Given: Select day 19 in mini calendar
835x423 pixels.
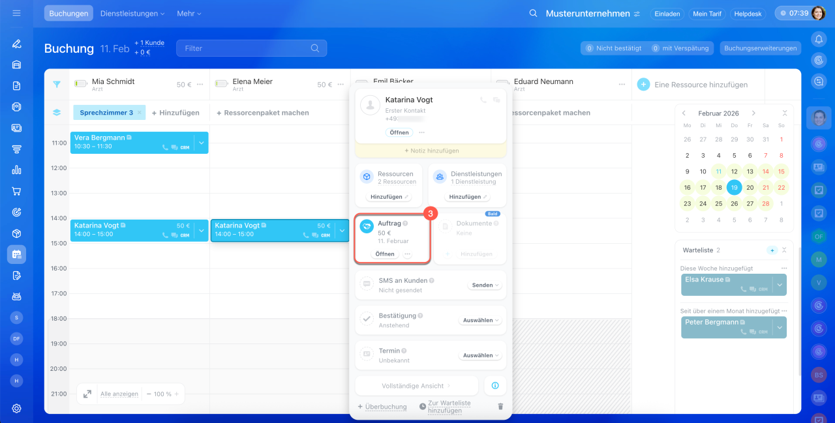Looking at the screenshot, I should click(734, 188).
